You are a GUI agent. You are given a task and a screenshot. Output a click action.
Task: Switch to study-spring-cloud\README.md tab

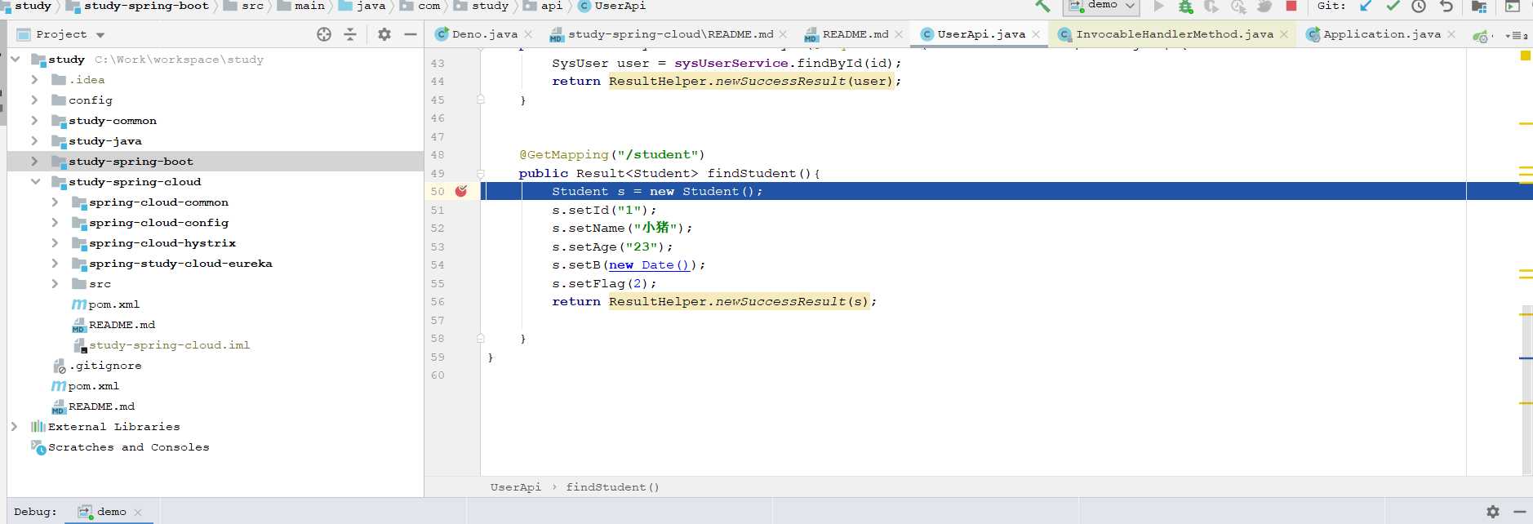670,34
